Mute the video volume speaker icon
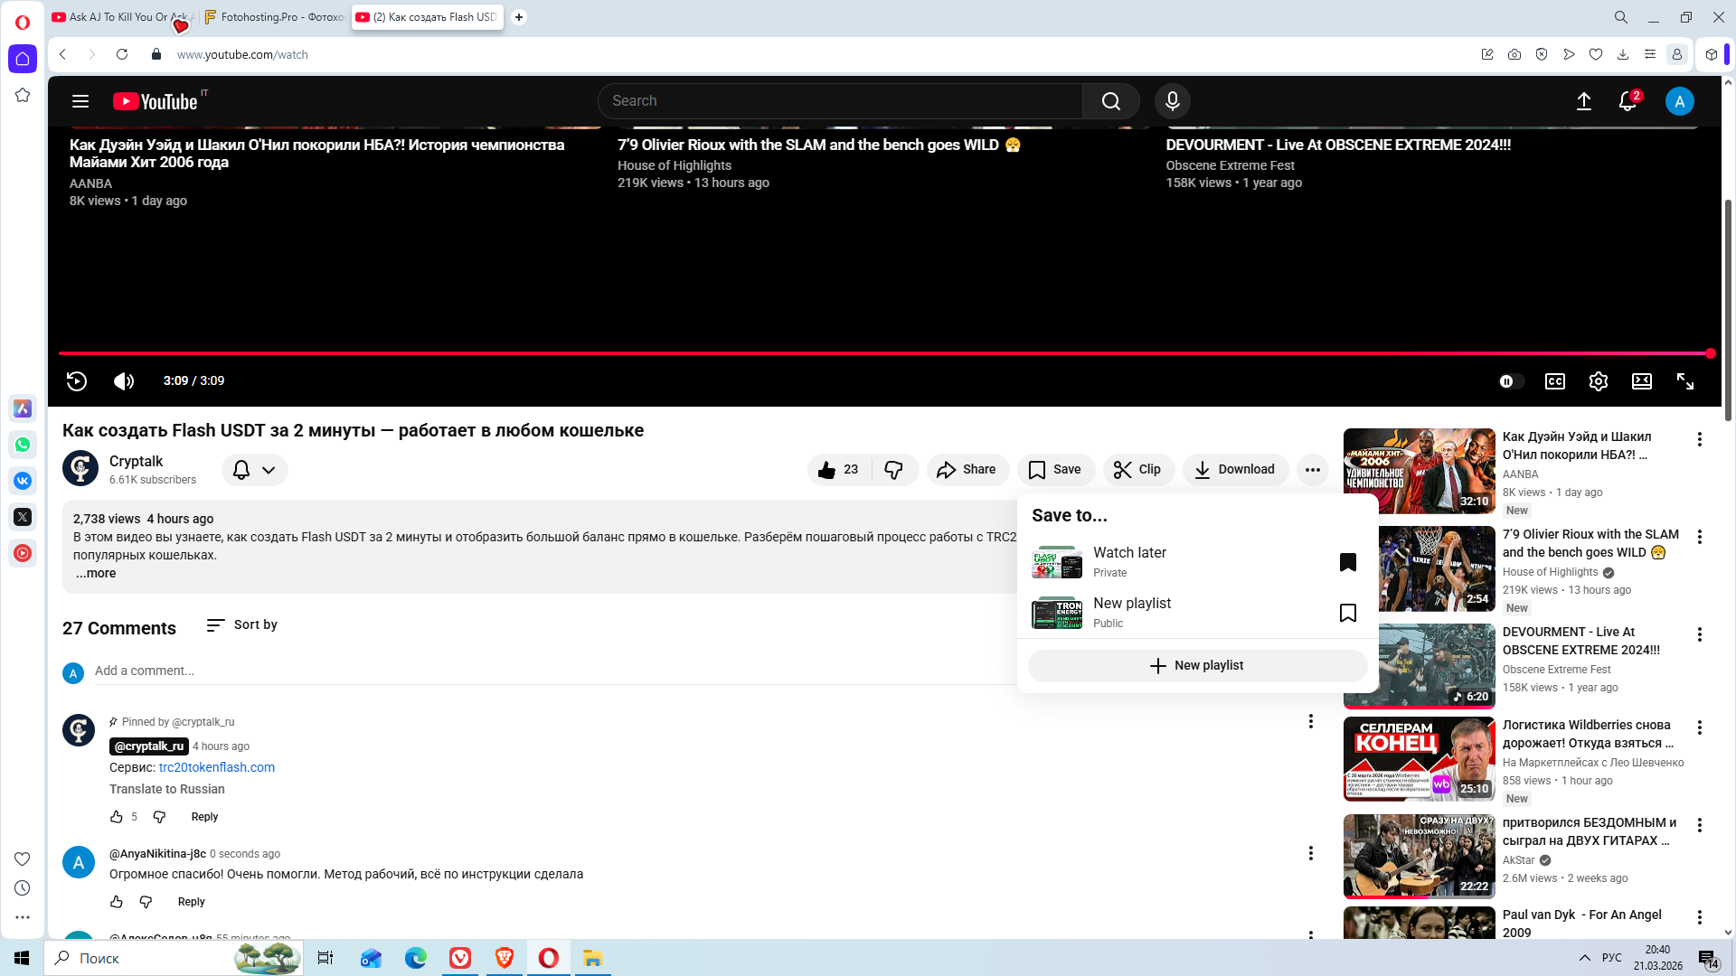This screenshot has width=1736, height=976. tap(124, 381)
